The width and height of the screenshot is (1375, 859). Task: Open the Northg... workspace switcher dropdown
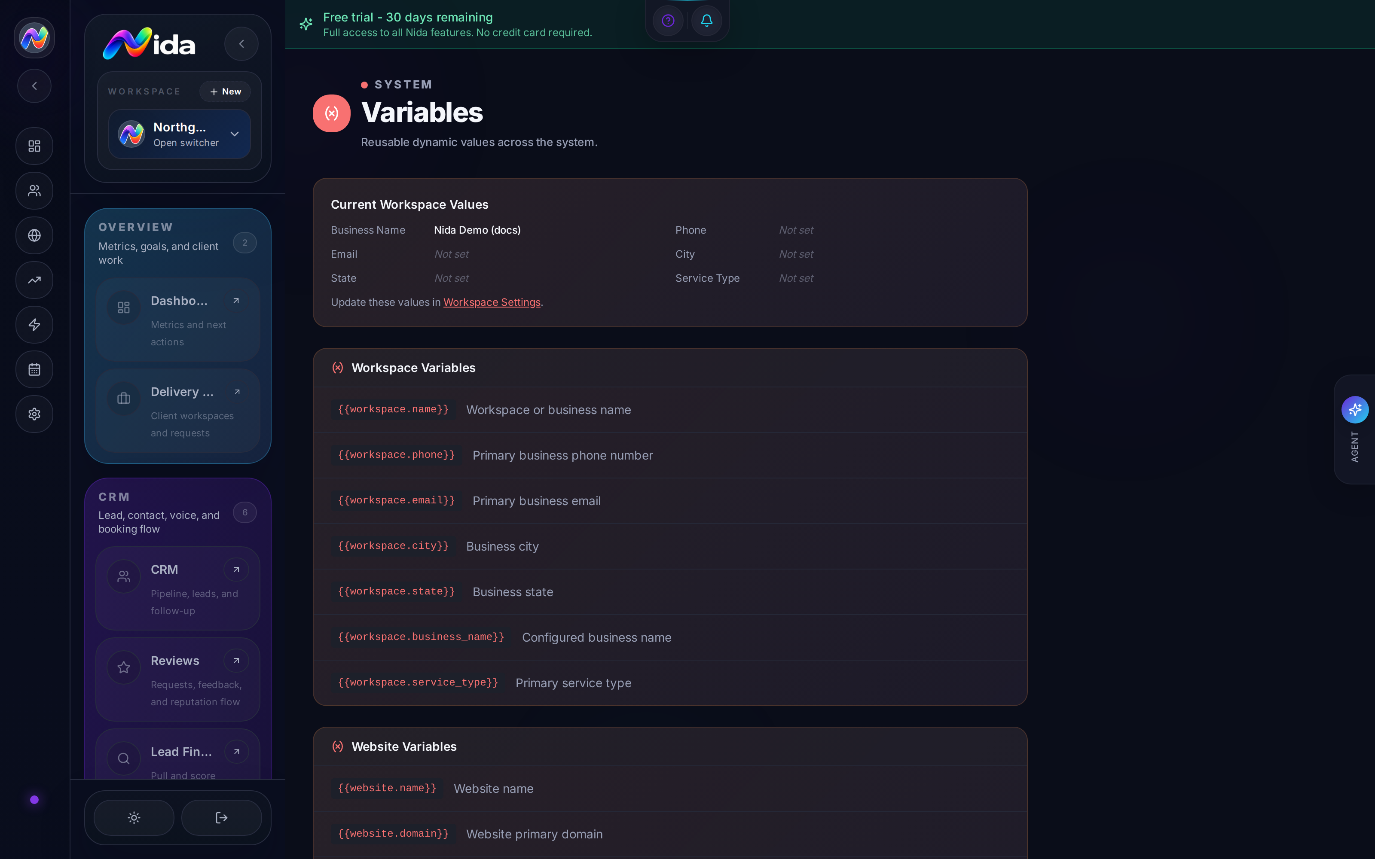pyautogui.click(x=180, y=134)
